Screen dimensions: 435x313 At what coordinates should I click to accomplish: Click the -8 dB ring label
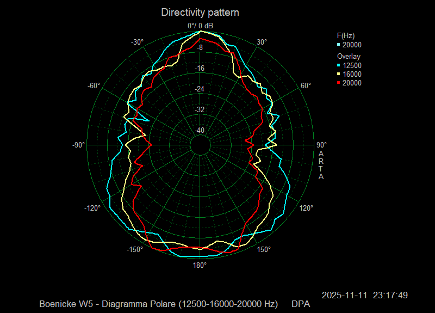point(200,48)
